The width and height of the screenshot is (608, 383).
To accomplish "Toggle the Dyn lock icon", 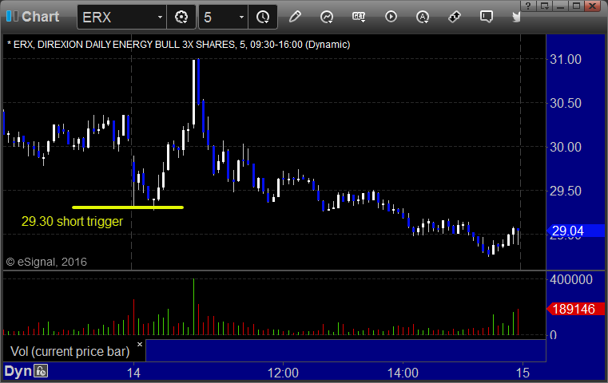I will coord(41,371).
